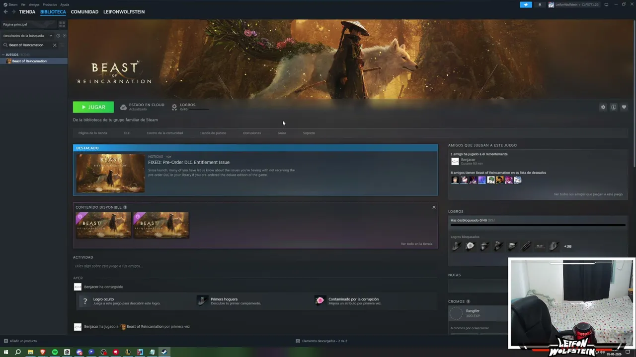Open the Discusiones link
The width and height of the screenshot is (636, 357).
click(x=252, y=133)
